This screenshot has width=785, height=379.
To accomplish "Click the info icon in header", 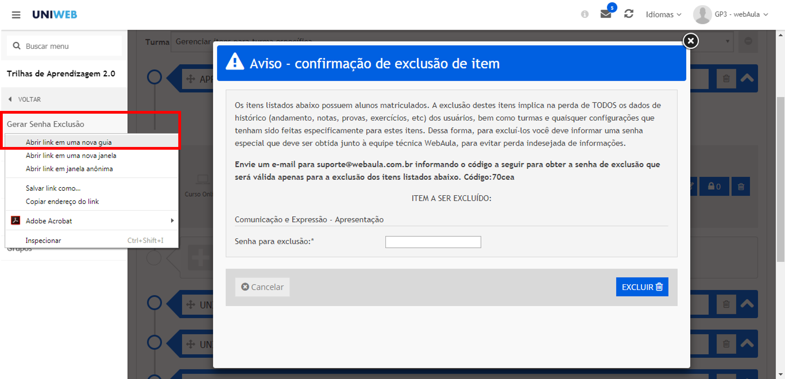I will [x=584, y=15].
